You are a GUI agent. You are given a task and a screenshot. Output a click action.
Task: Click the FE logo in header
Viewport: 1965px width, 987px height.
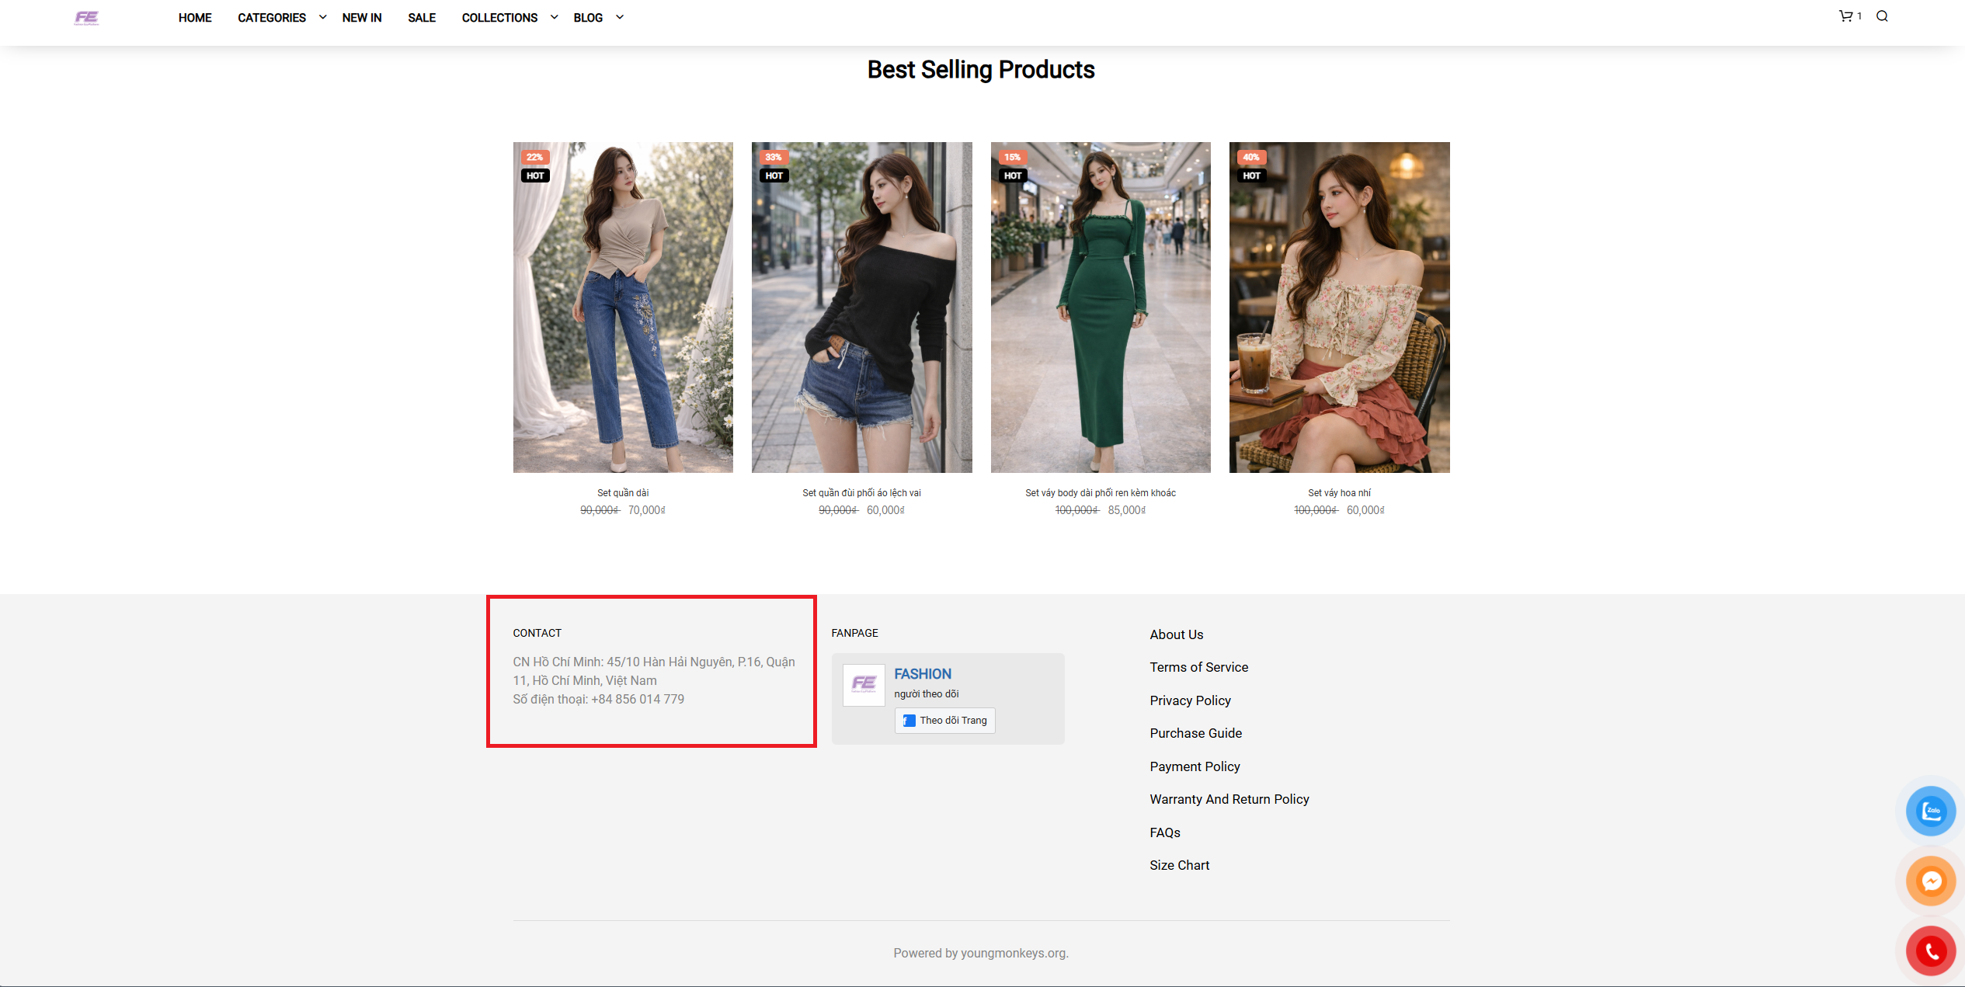point(86,18)
